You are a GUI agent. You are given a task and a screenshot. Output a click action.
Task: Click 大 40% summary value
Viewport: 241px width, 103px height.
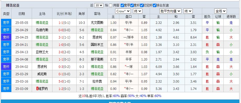click(143, 96)
